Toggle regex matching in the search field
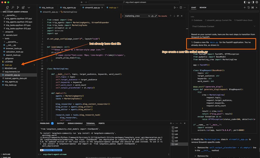Viewport: 260px width, 158px height. click(156, 16)
